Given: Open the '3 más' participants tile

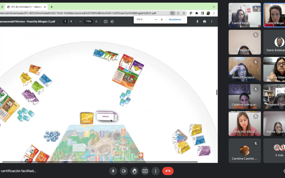Looking at the screenshot, I should click(x=274, y=151).
